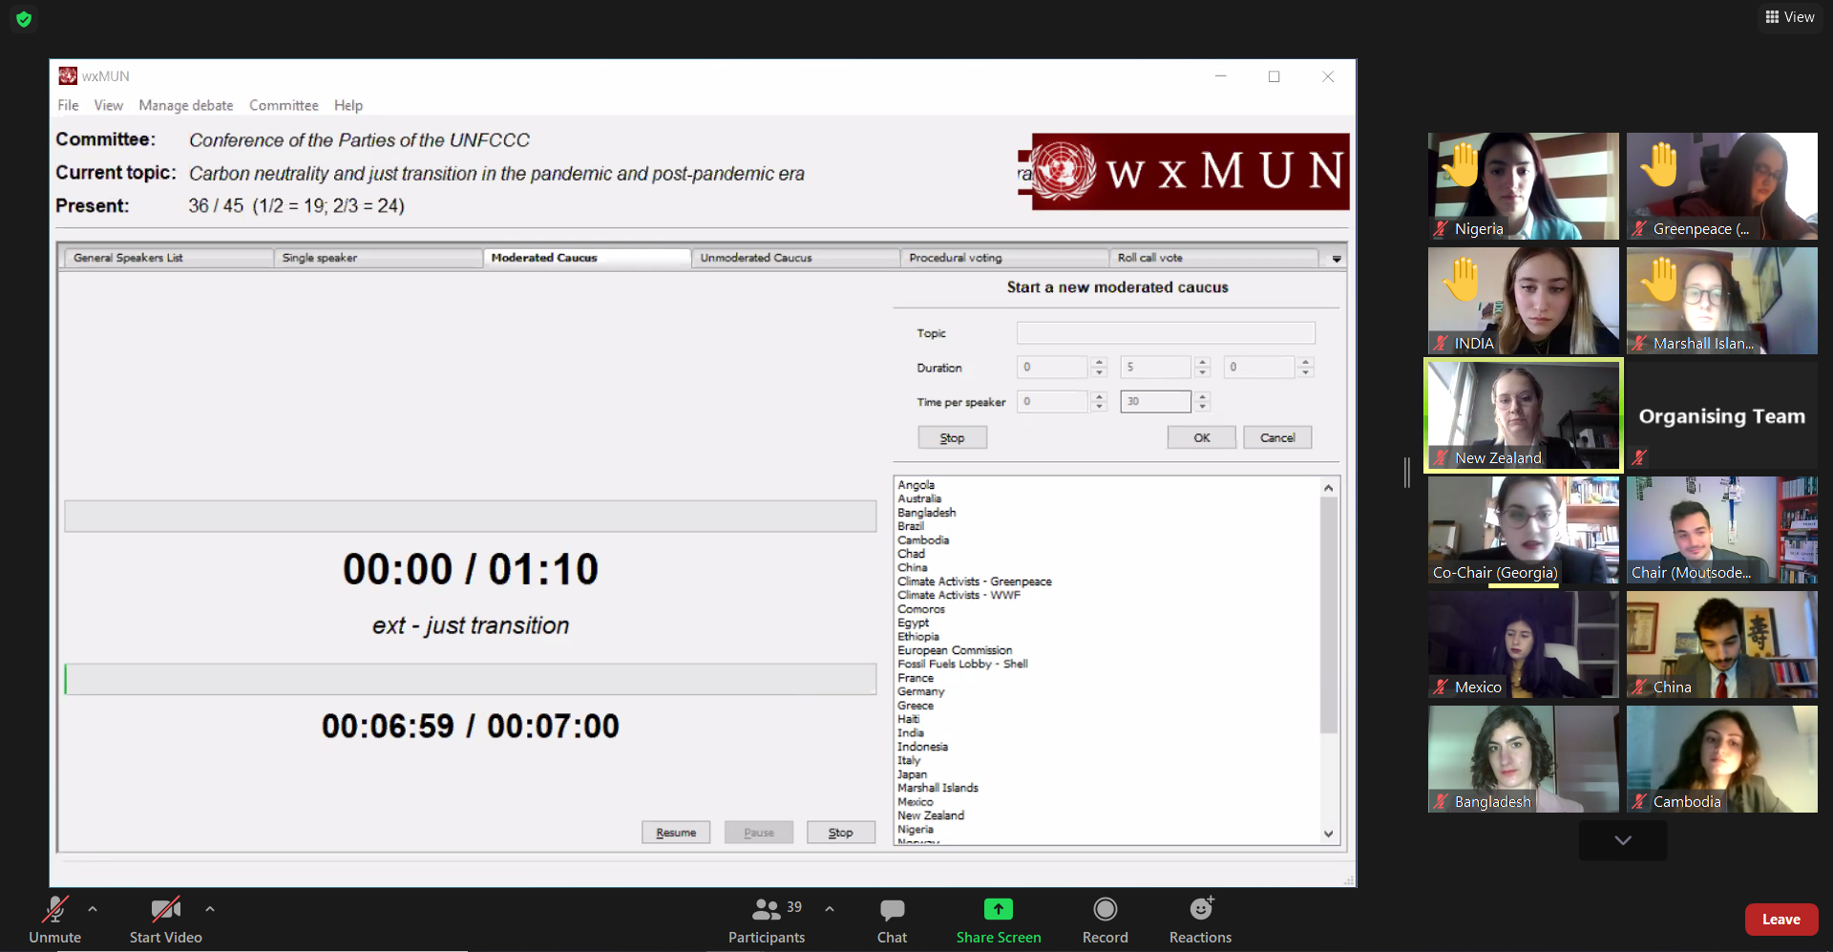Open the Participants panel icon
1833x952 pixels.
(x=767, y=909)
